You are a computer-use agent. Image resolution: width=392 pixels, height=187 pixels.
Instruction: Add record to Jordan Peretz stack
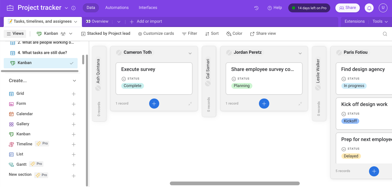[264, 103]
